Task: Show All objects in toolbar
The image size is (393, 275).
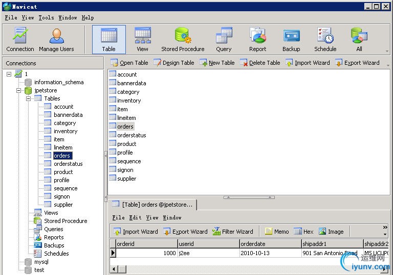Action: click(359, 39)
